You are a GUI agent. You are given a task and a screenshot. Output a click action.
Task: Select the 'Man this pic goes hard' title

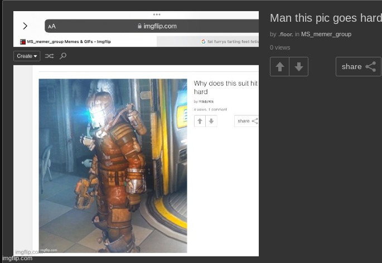click(x=326, y=18)
